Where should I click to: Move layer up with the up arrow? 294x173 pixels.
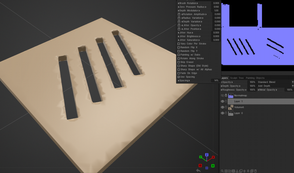point(244,171)
